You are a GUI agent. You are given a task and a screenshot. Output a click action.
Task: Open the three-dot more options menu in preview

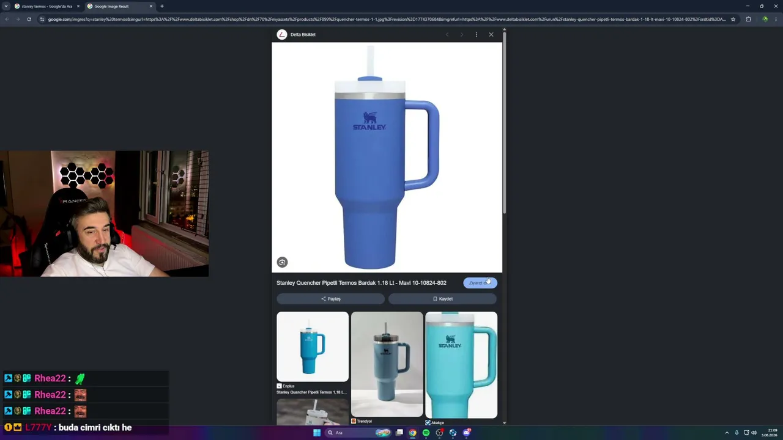[476, 34]
